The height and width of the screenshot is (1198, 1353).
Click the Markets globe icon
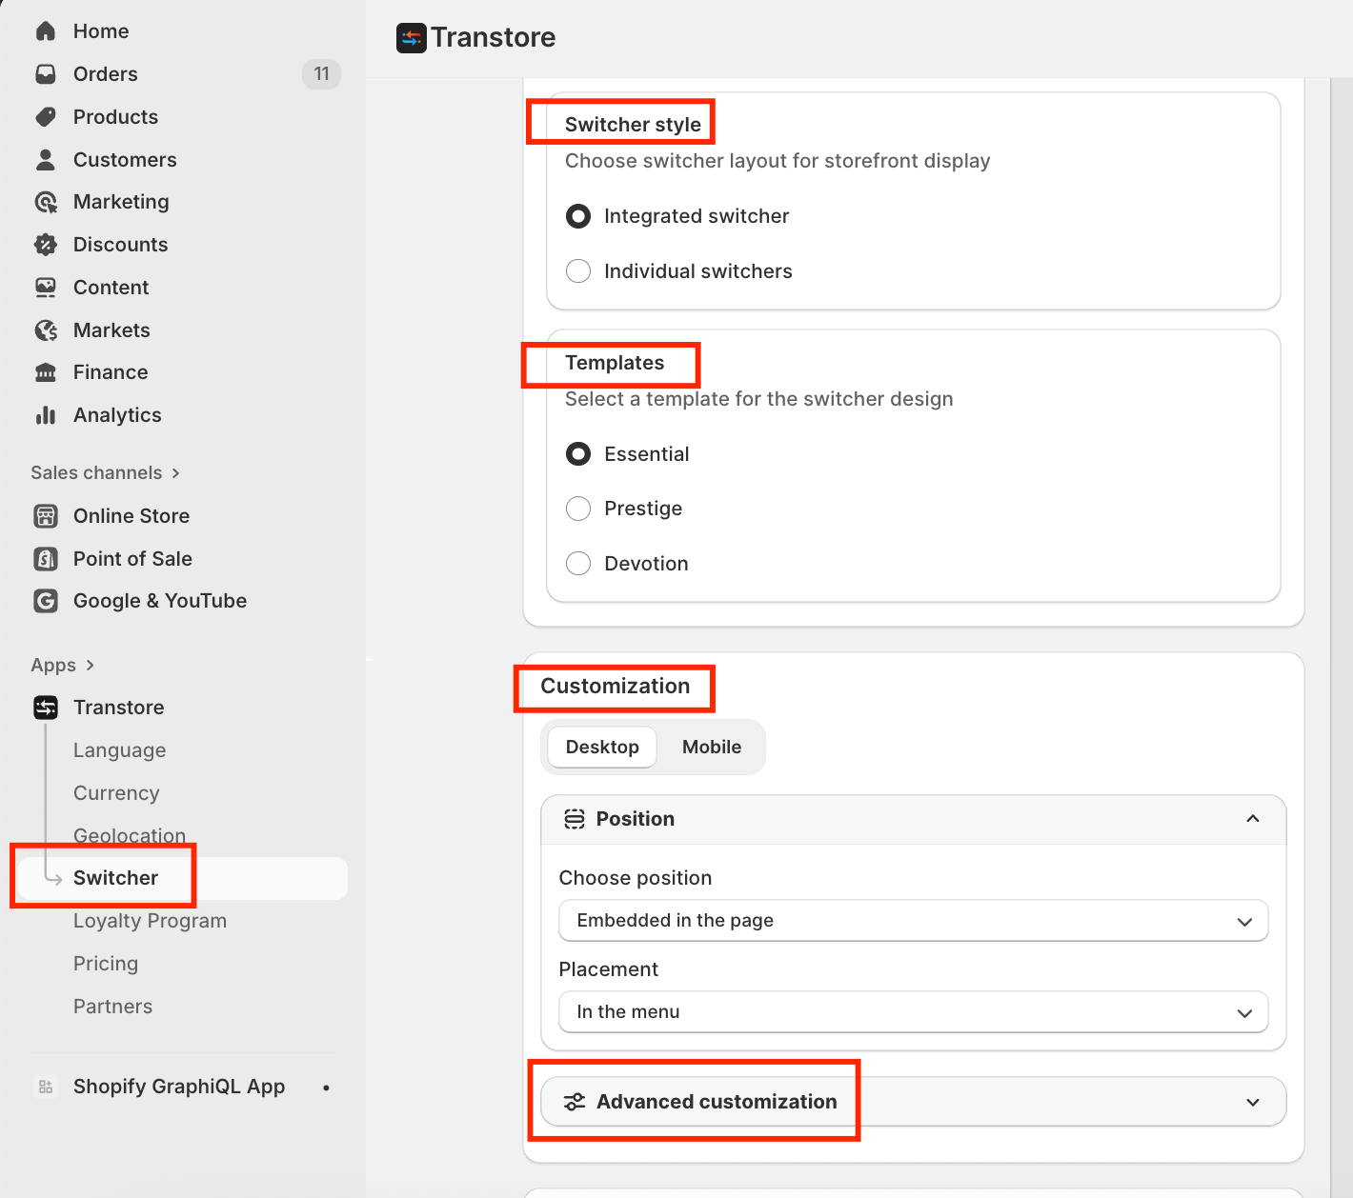click(x=46, y=330)
